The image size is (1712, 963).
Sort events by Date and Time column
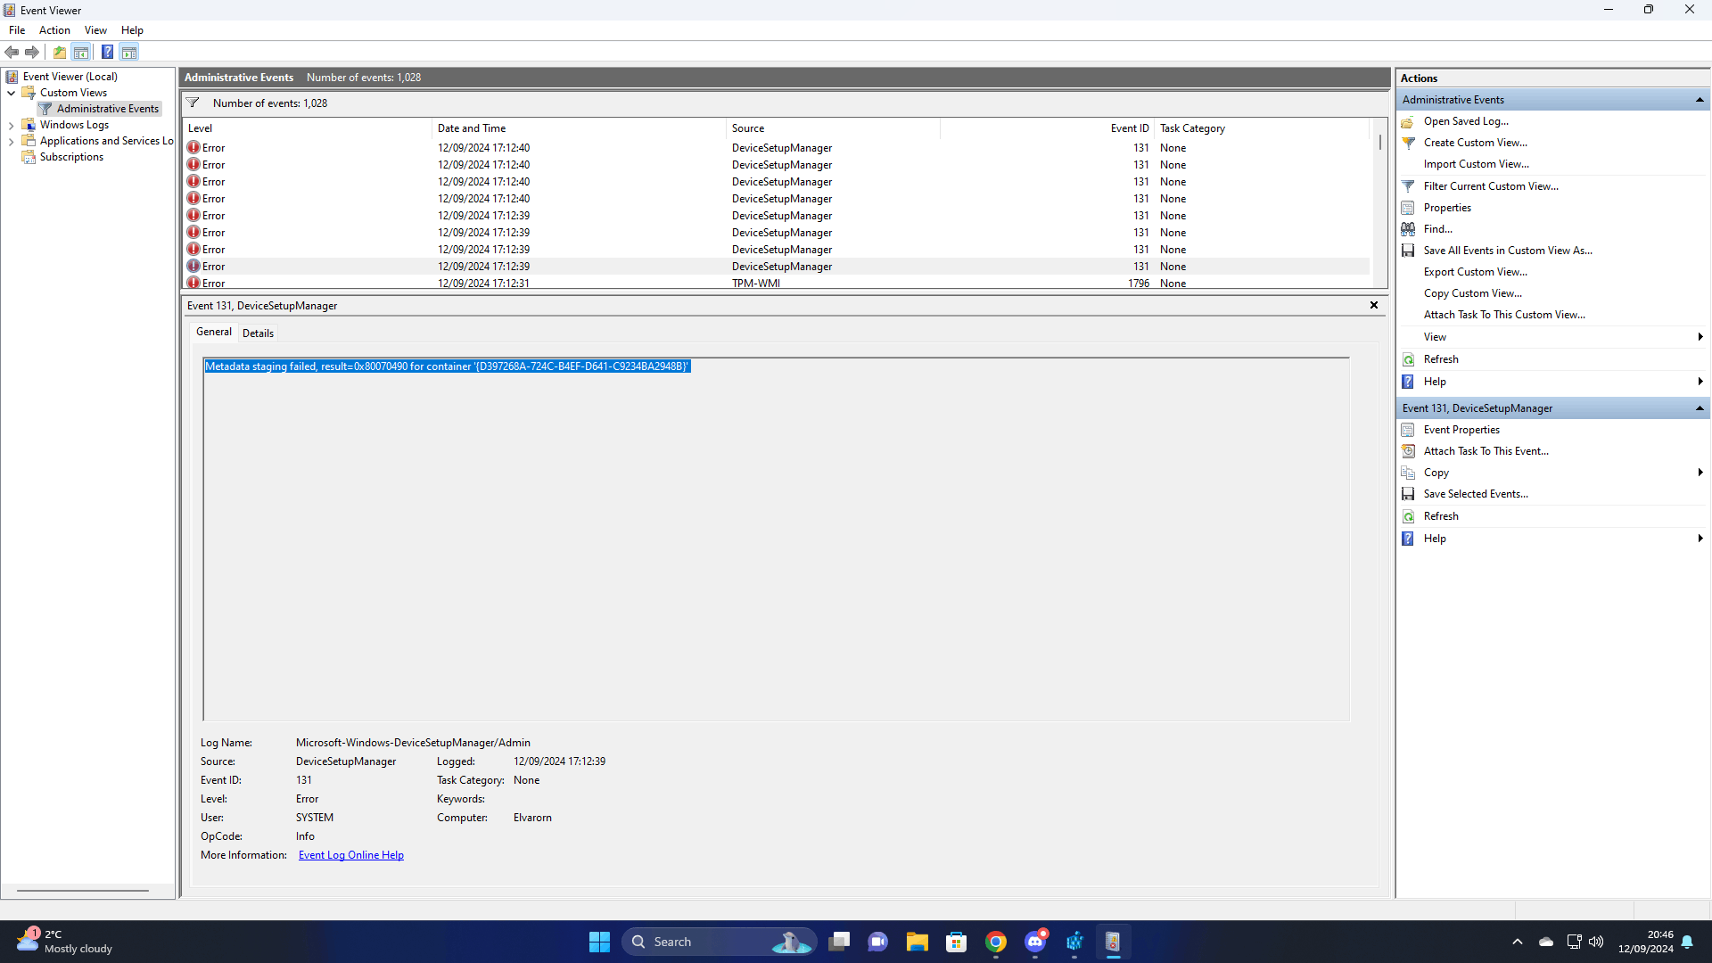pos(579,128)
